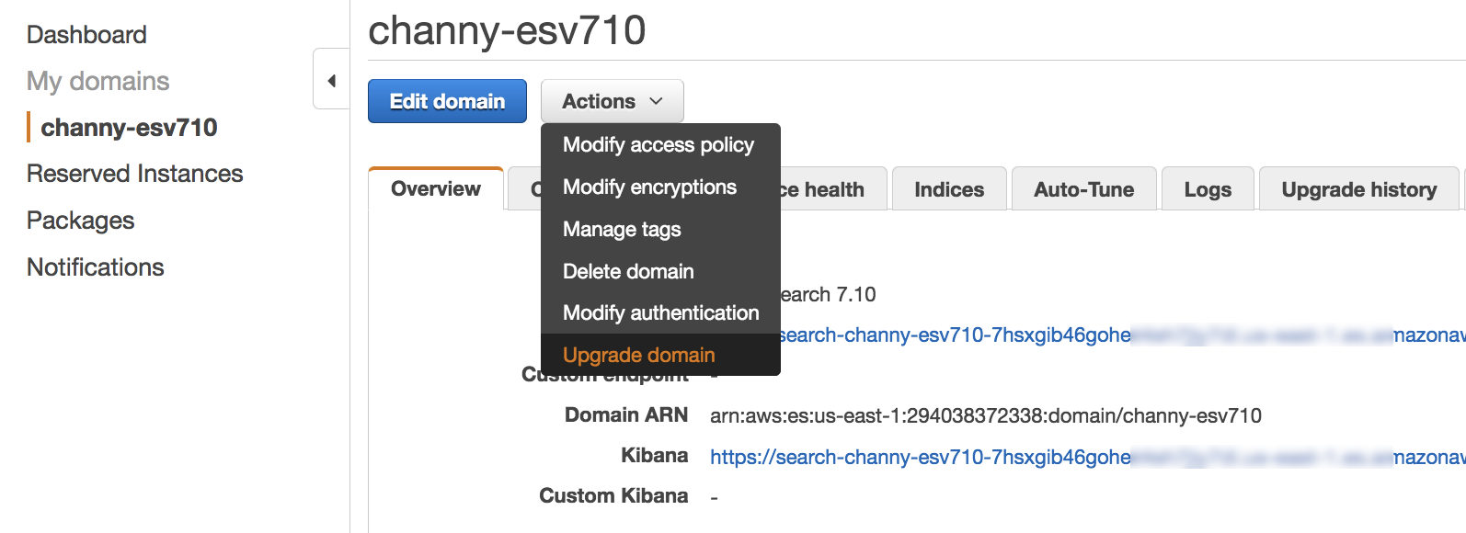Open the Actions dropdown menu
The height and width of the screenshot is (533, 1466).
[612, 101]
